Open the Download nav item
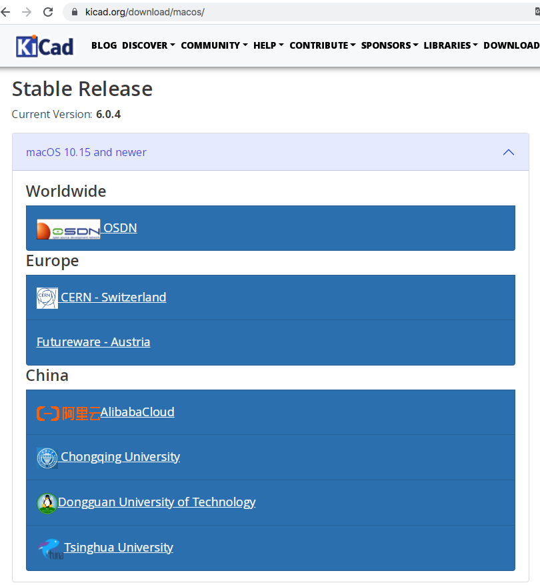Screen dimensions: 540x585 (x=511, y=45)
